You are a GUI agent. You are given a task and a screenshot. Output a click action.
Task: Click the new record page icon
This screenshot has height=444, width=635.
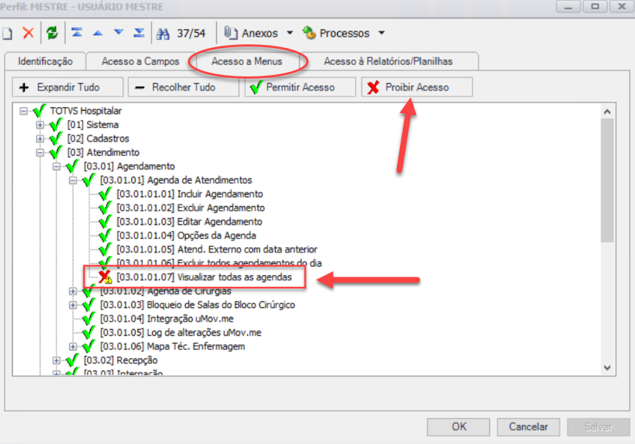pyautogui.click(x=7, y=34)
